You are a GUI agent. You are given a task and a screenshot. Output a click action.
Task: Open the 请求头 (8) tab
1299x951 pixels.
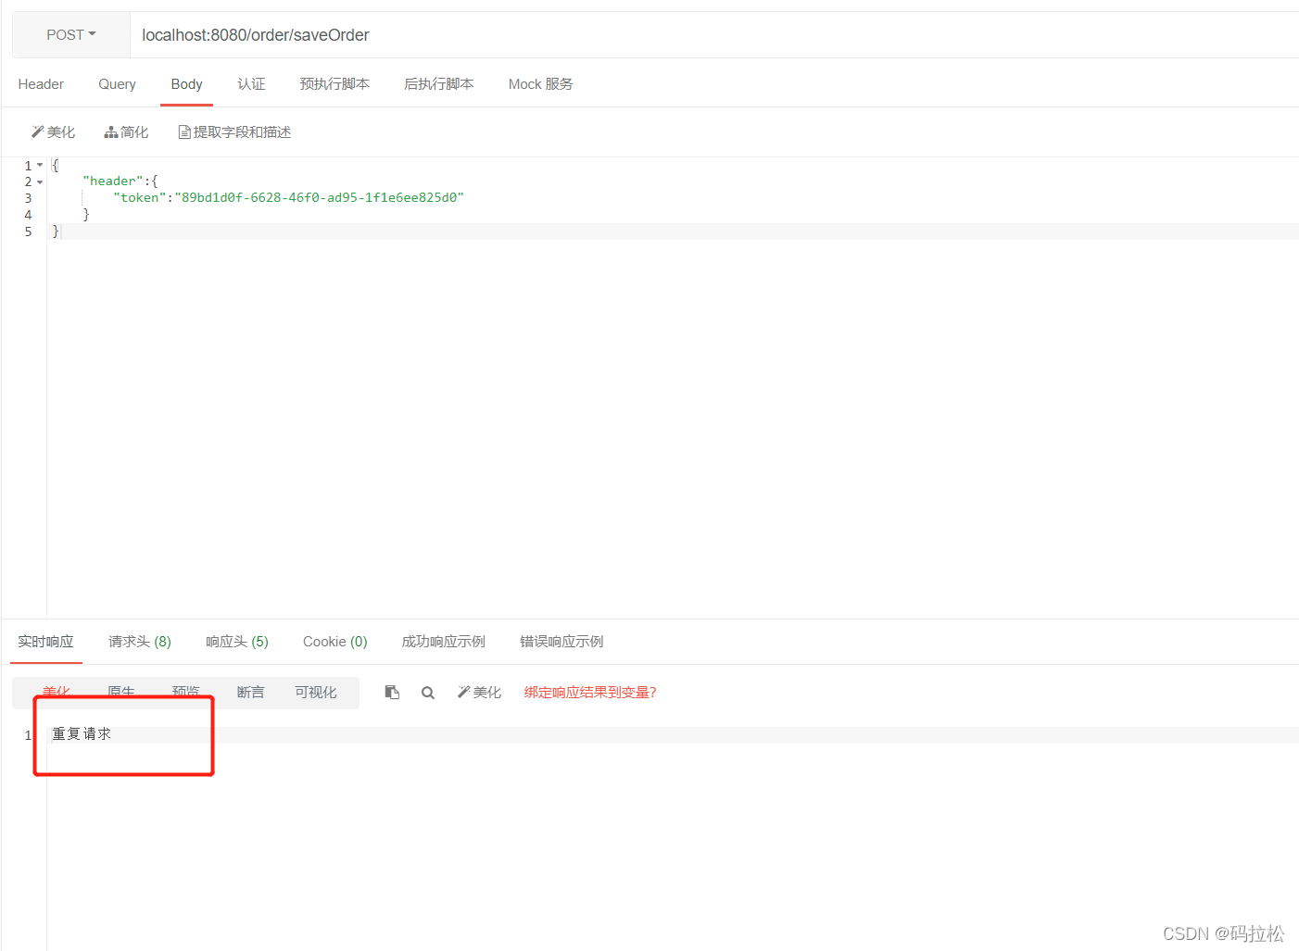(x=140, y=642)
